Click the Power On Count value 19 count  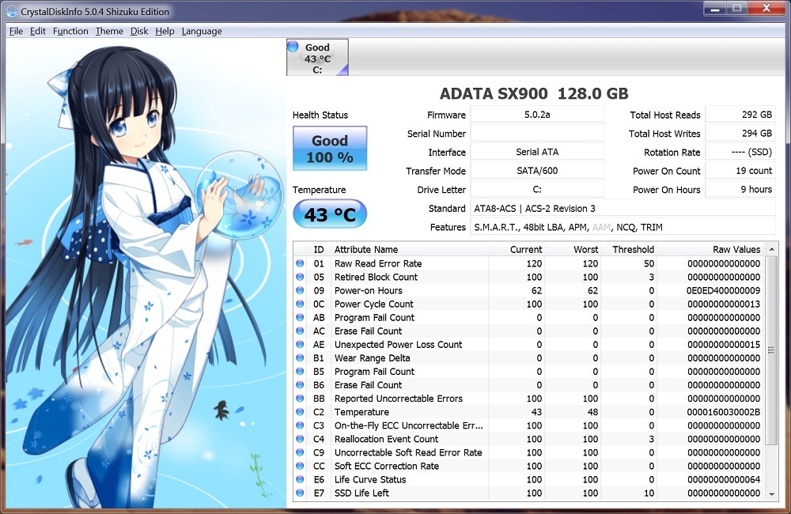pyautogui.click(x=740, y=171)
